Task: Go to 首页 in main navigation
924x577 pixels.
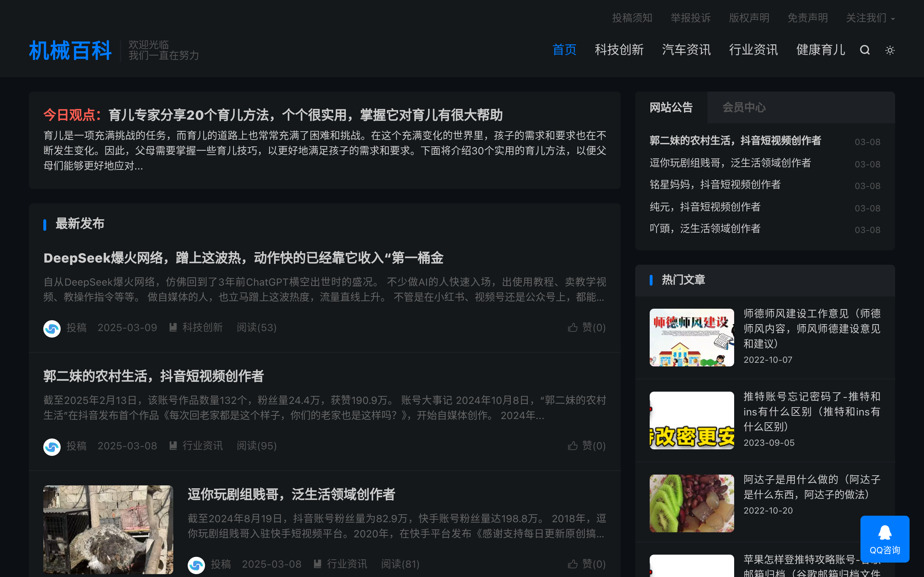Action: 564,50
